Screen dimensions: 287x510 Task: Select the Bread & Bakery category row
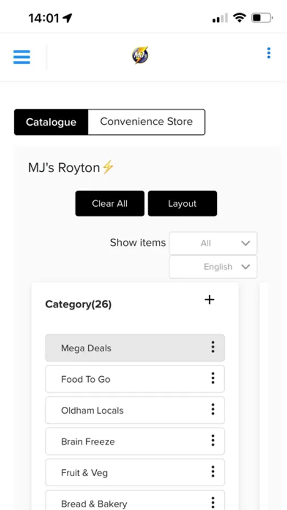[x=135, y=500]
